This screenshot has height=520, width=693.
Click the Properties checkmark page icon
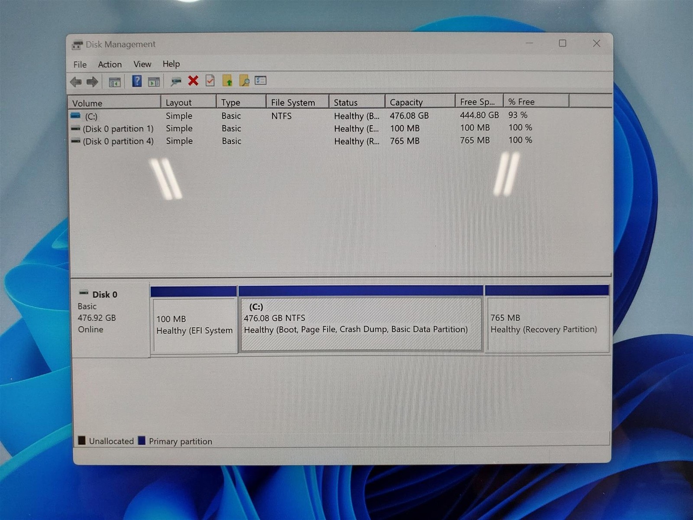point(210,81)
